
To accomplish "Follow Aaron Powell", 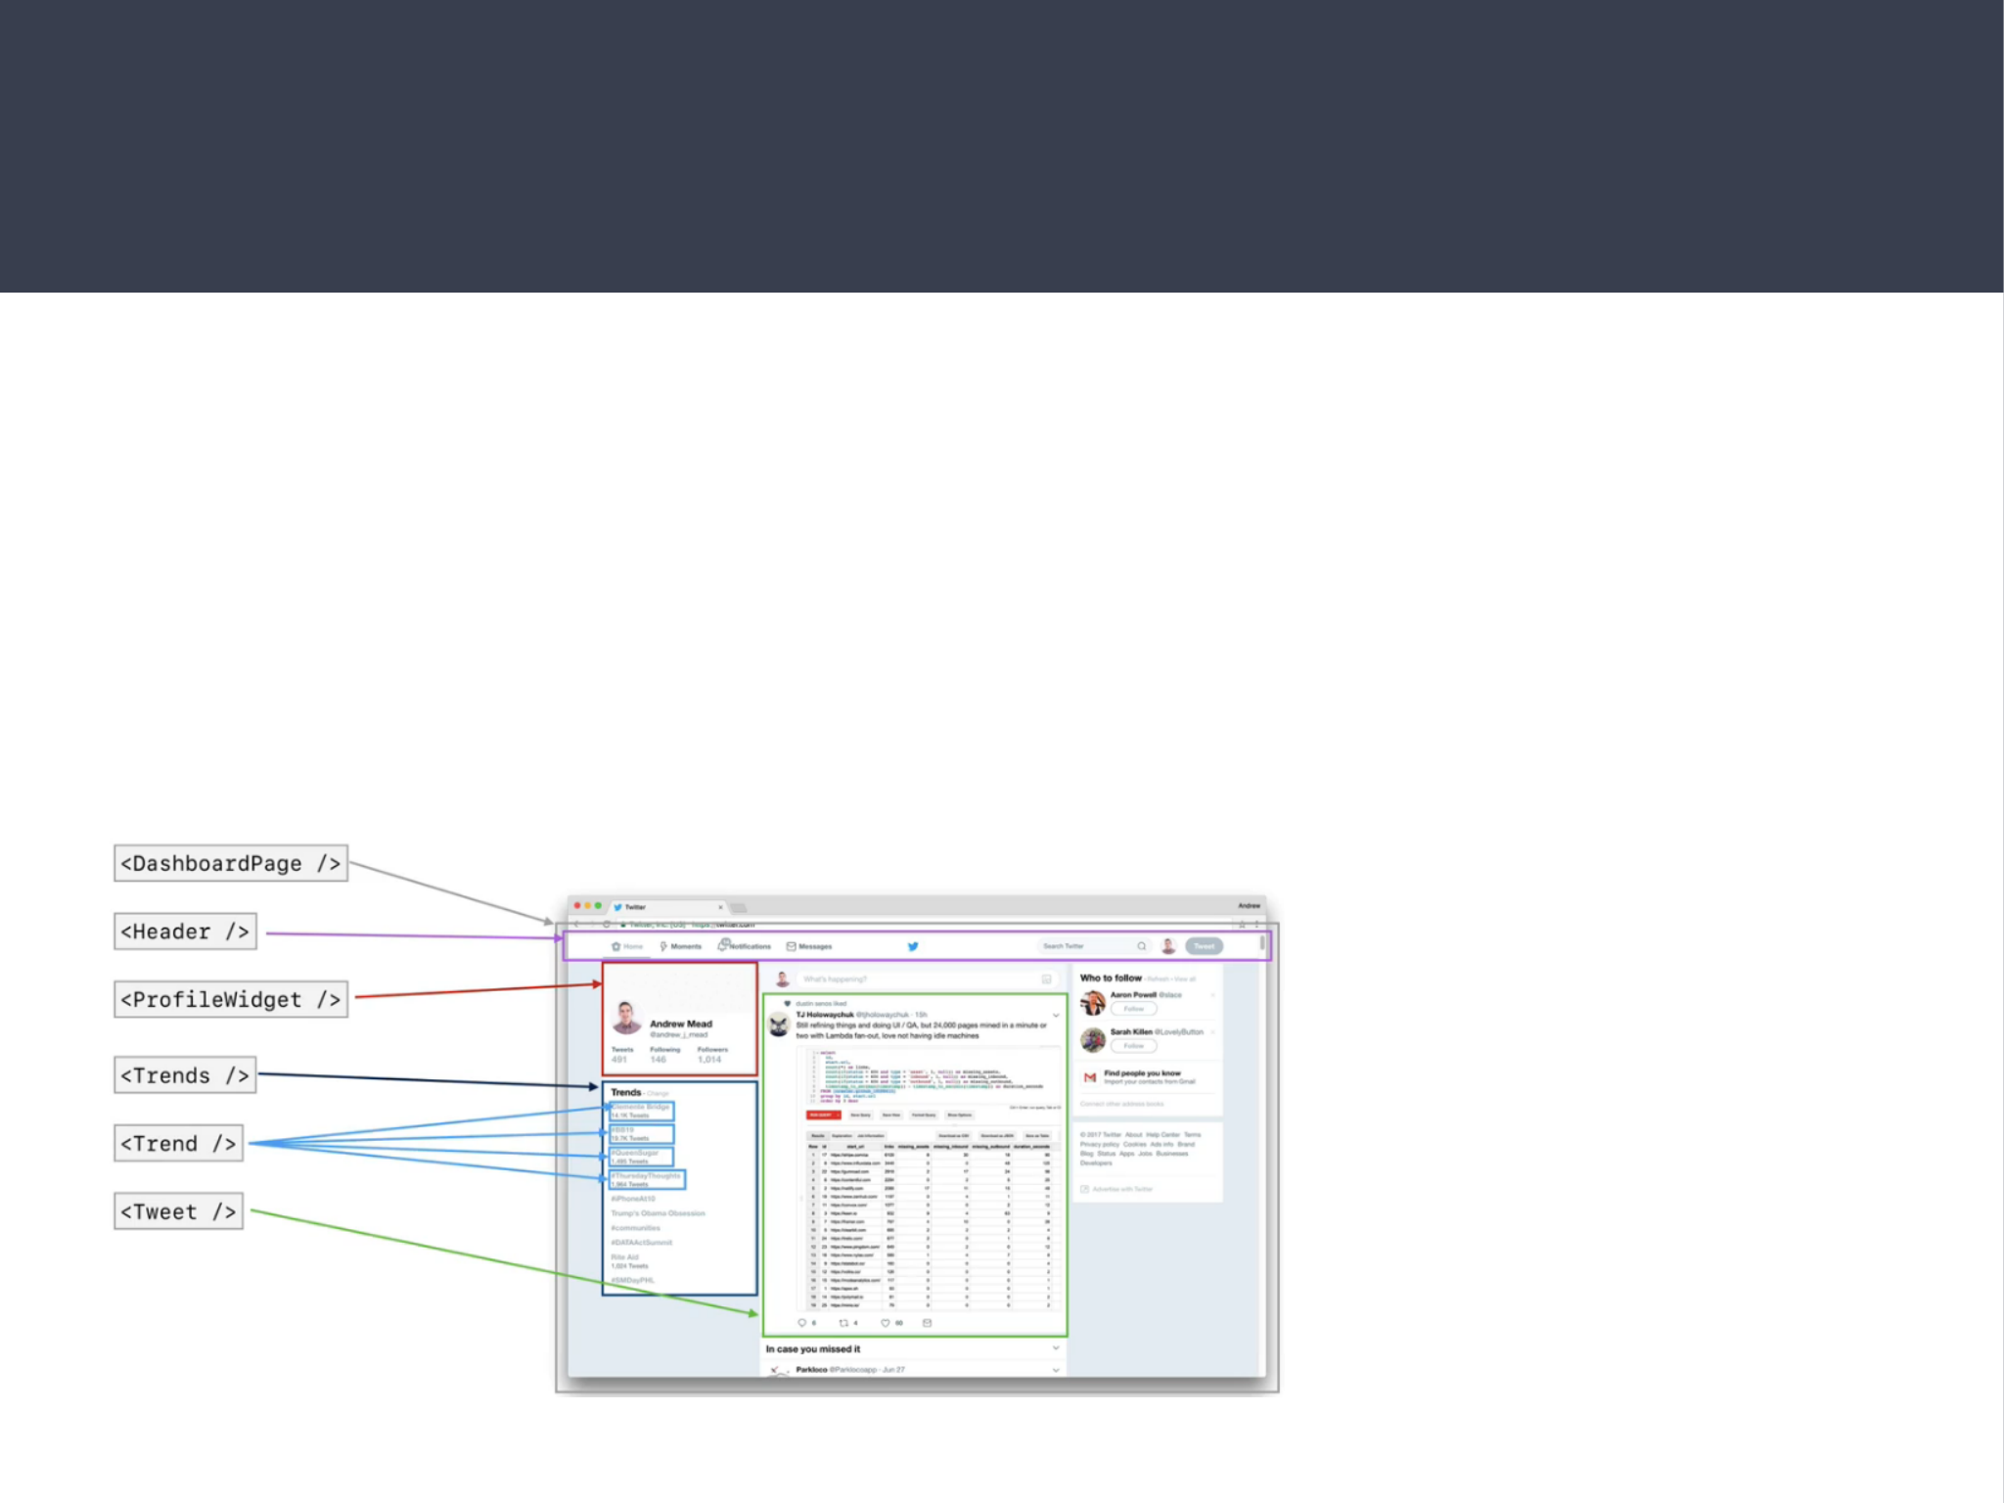I will point(1133,1009).
